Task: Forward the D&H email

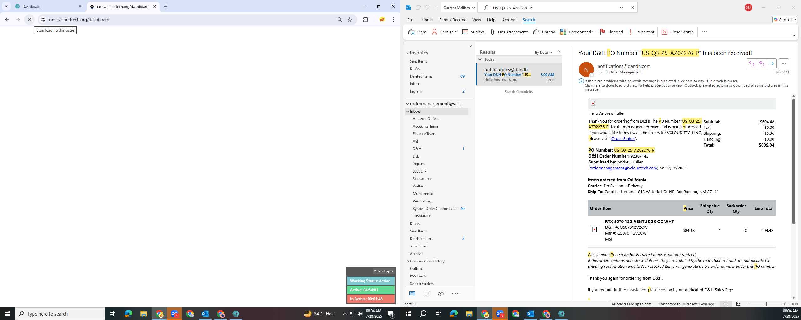Action: point(771,63)
